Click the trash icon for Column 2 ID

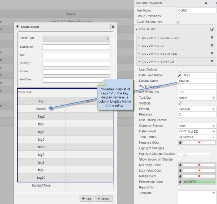tap(212, 46)
